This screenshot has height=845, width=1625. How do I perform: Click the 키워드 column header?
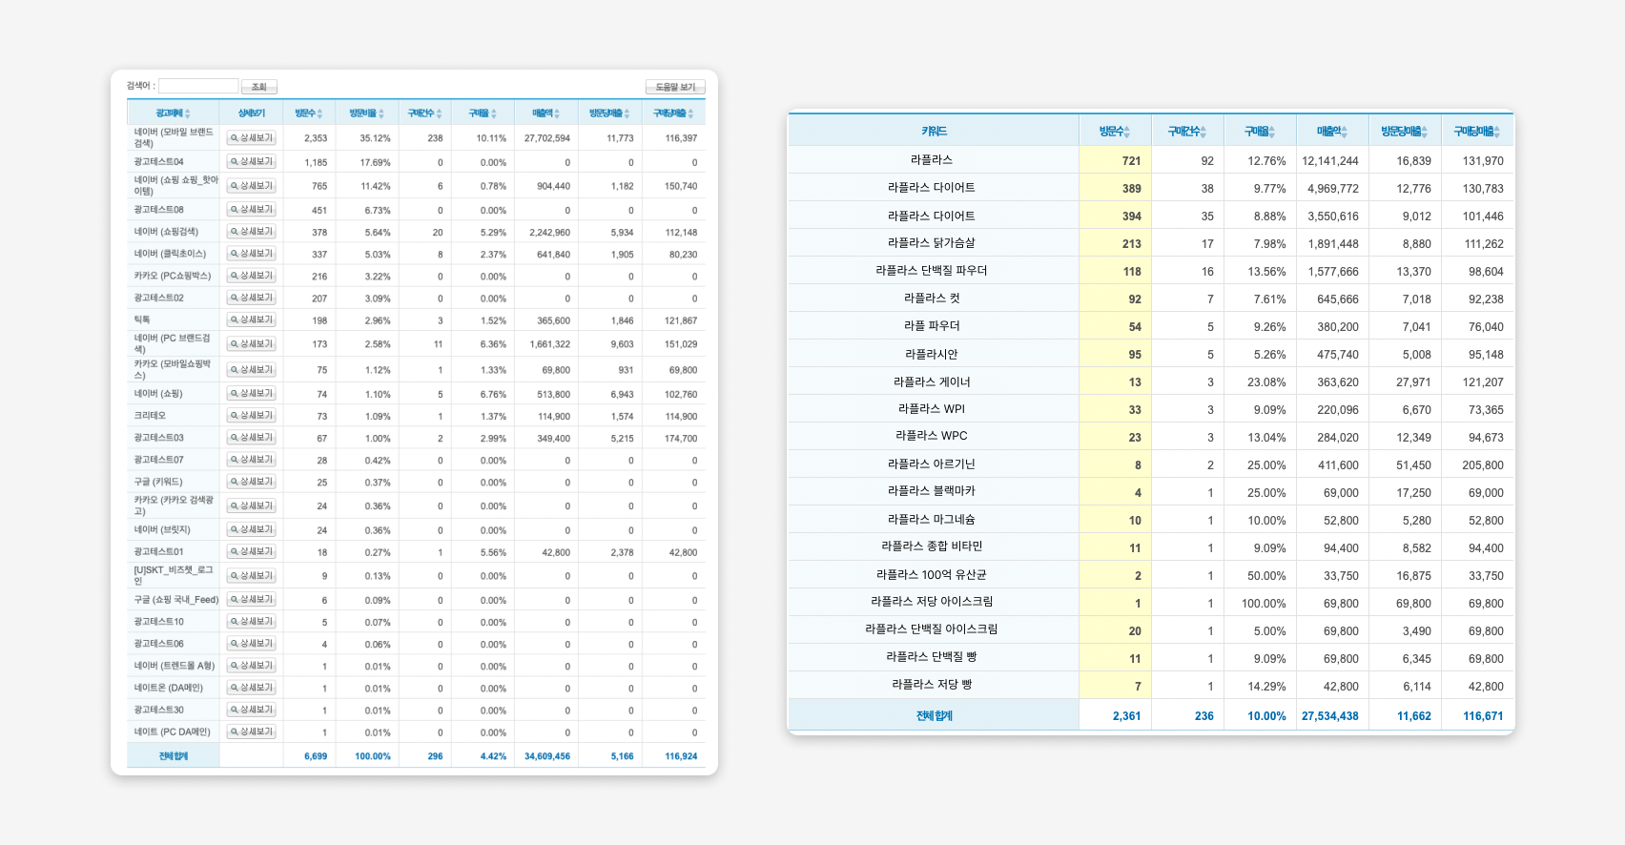tap(934, 132)
